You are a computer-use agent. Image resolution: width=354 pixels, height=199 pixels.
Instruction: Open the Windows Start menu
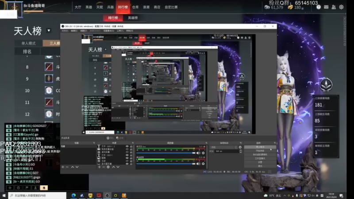pyautogui.click(x=4, y=195)
